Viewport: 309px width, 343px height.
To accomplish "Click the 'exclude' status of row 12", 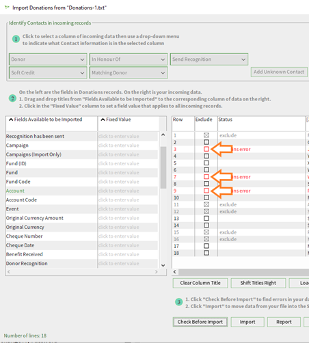I will [x=228, y=211].
